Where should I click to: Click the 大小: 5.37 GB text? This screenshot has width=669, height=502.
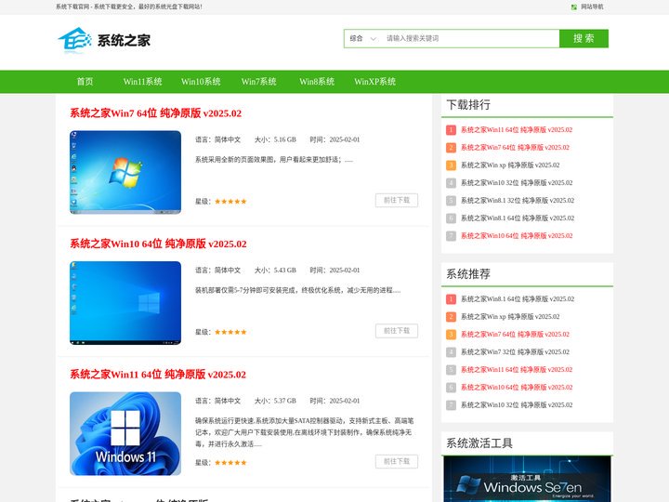click(x=275, y=401)
